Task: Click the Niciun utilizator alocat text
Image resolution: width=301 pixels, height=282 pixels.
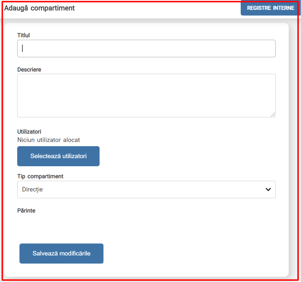Action: (x=49, y=140)
